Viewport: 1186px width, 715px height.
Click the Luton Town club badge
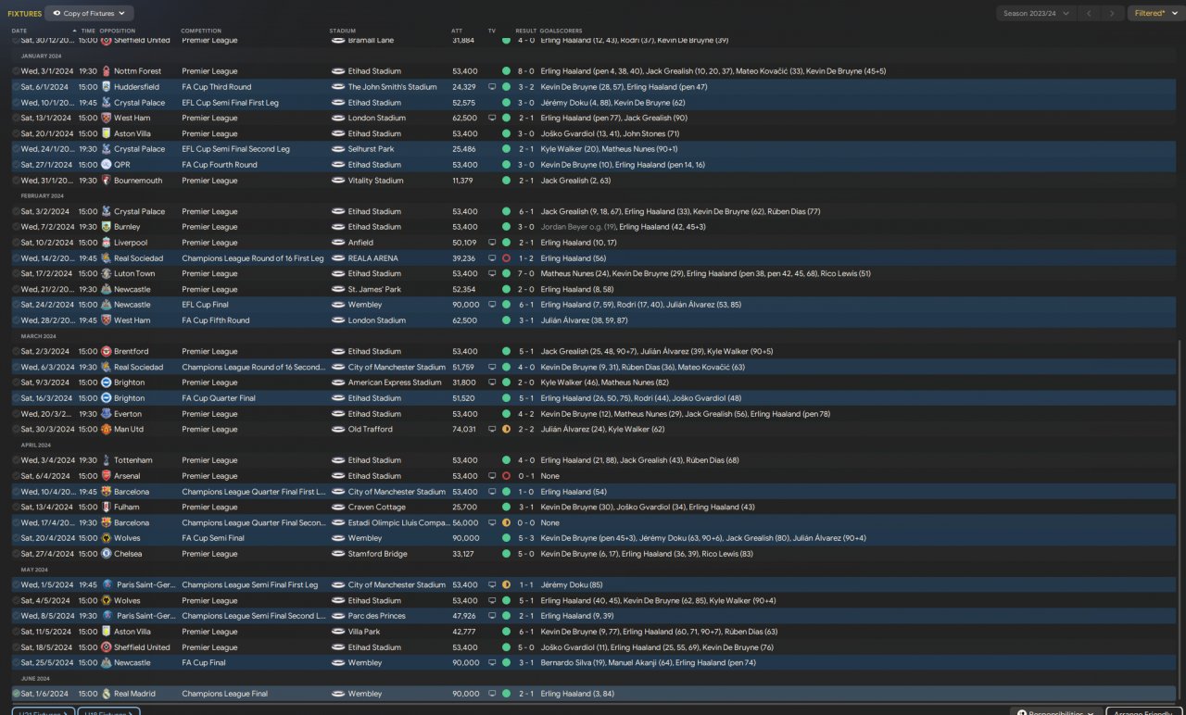[x=107, y=274]
